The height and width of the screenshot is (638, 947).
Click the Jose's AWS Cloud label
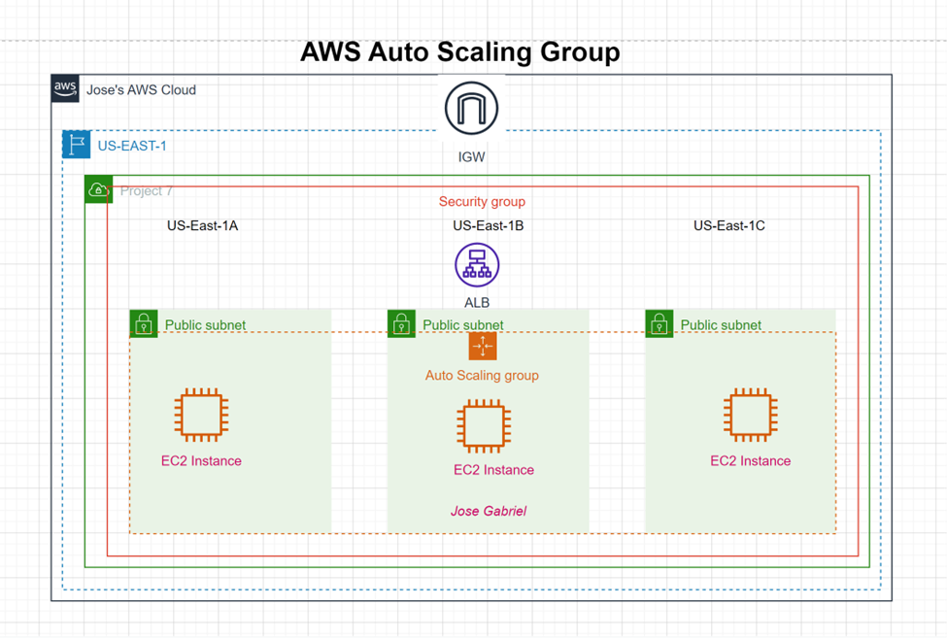[142, 89]
